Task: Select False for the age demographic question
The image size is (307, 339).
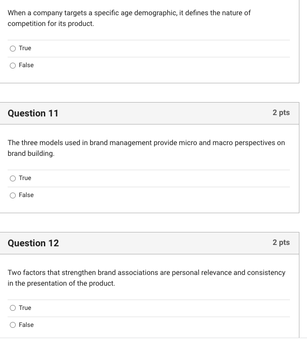Action: pyautogui.click(x=13, y=65)
